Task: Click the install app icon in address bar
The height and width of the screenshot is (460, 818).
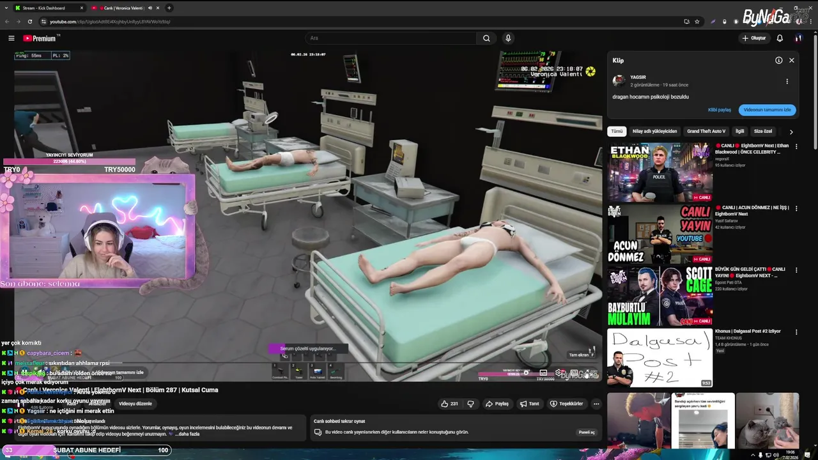Action: click(686, 21)
